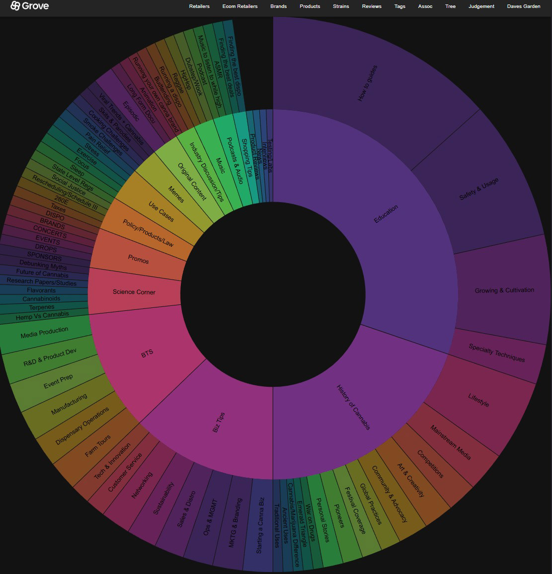
Task: Go to the Assoc page
Action: pyautogui.click(x=425, y=6)
